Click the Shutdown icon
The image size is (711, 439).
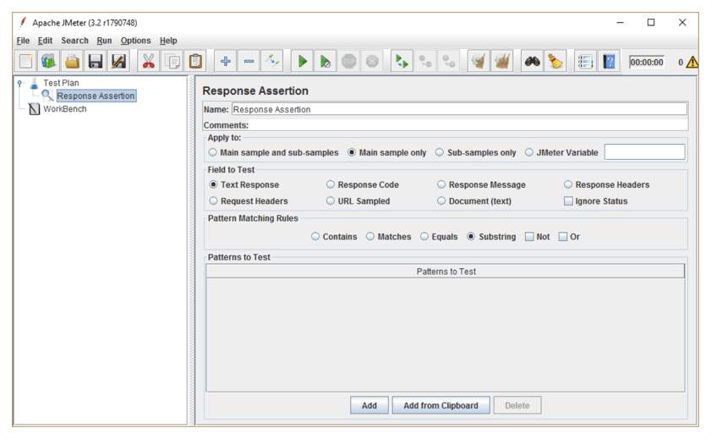372,61
